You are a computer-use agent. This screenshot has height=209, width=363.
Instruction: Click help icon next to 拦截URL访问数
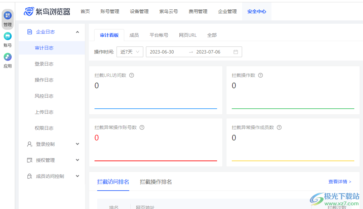pyautogui.click(x=132, y=75)
